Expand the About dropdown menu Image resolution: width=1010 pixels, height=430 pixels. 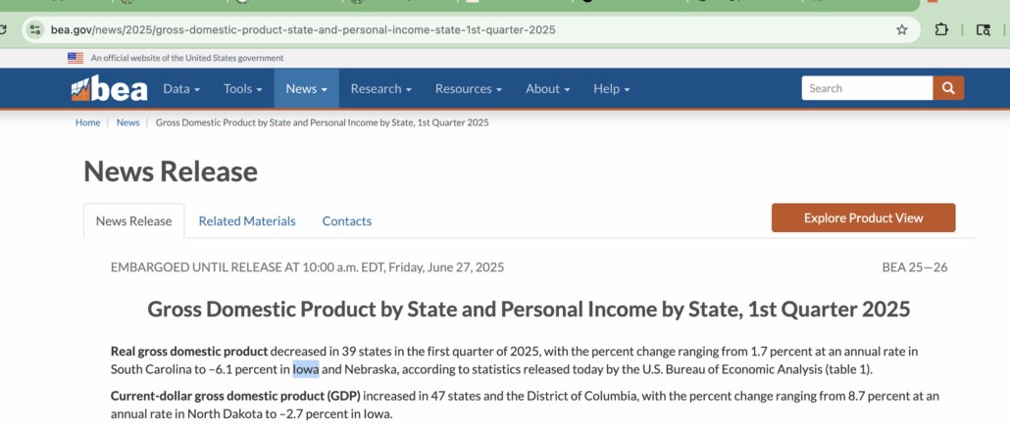[548, 89]
